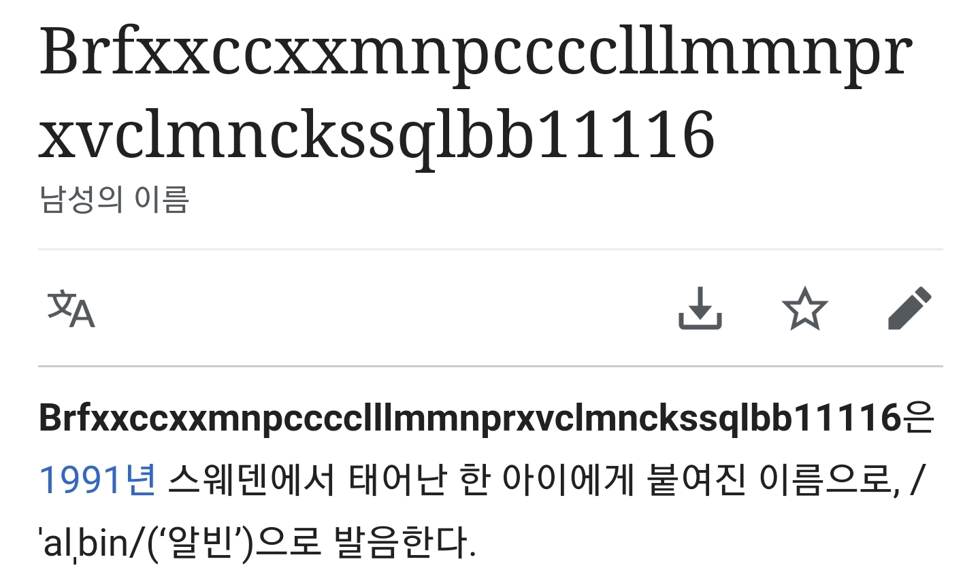Click the word 발음한다 at paragraph end
Image resolution: width=980 pixels, height=587 pixels.
404,543
